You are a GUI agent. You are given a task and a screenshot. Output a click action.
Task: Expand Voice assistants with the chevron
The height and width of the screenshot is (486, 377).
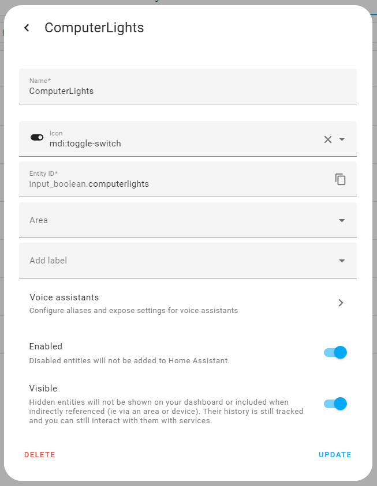[341, 302]
